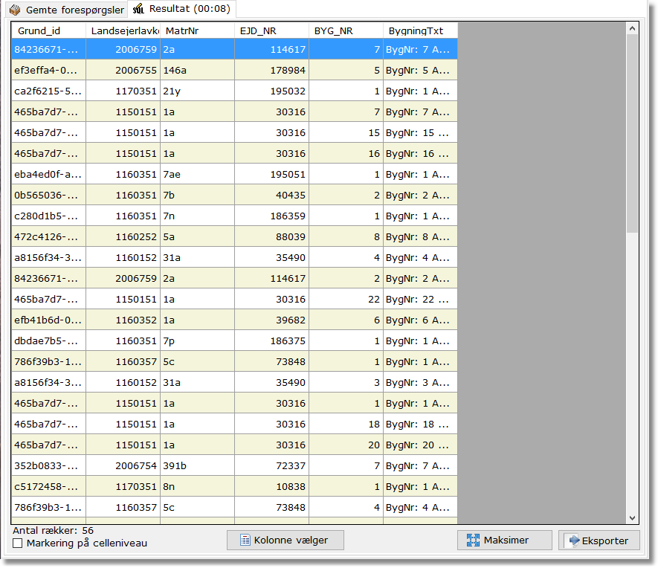
Task: Click the Gemte forespørgsler tab icon
Action: tap(15, 10)
